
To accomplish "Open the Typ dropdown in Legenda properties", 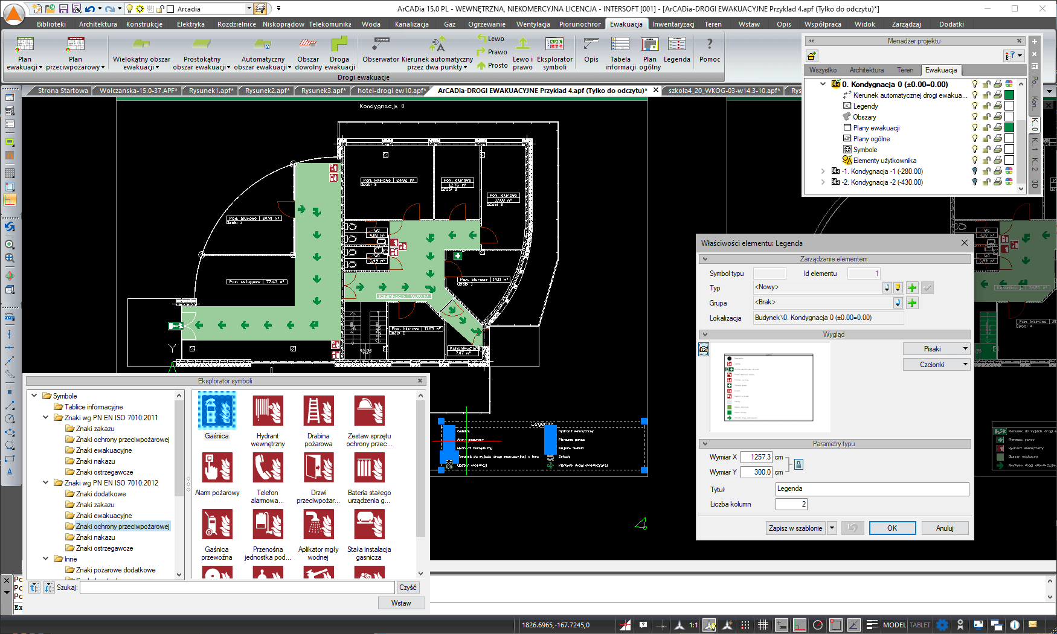I will click(x=887, y=287).
